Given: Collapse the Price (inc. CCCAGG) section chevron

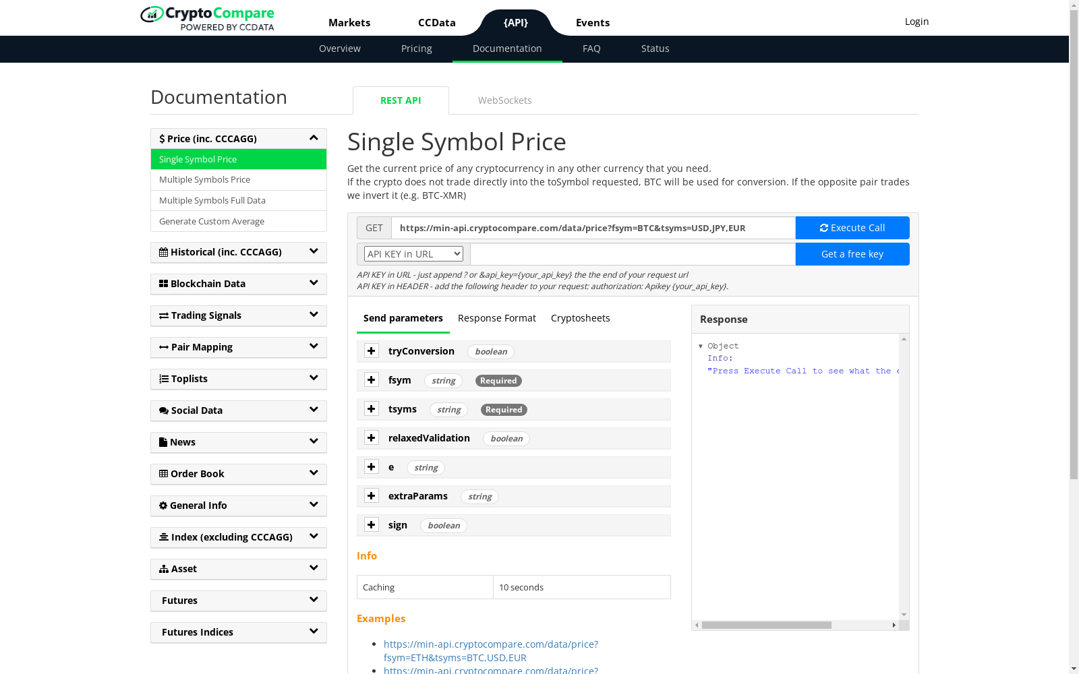Looking at the screenshot, I should pos(314,138).
